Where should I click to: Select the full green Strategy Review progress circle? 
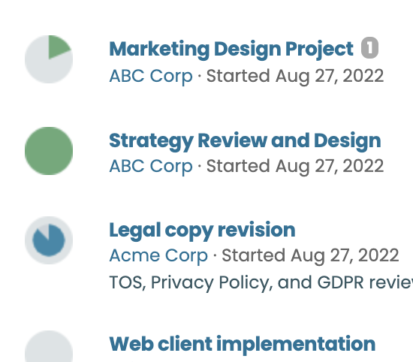click(x=49, y=151)
